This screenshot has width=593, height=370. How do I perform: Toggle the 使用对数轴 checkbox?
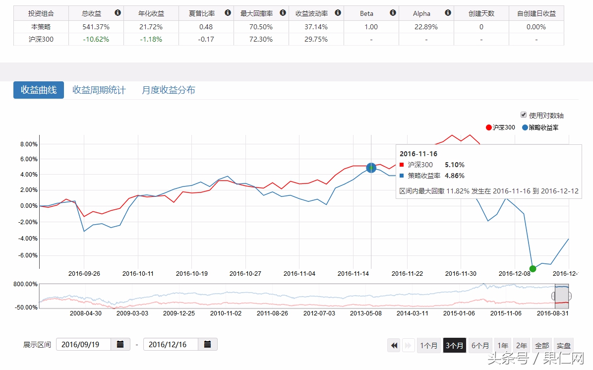[523, 115]
